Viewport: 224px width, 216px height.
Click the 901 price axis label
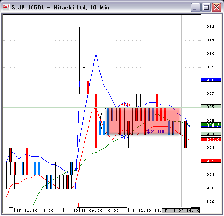click(210, 175)
